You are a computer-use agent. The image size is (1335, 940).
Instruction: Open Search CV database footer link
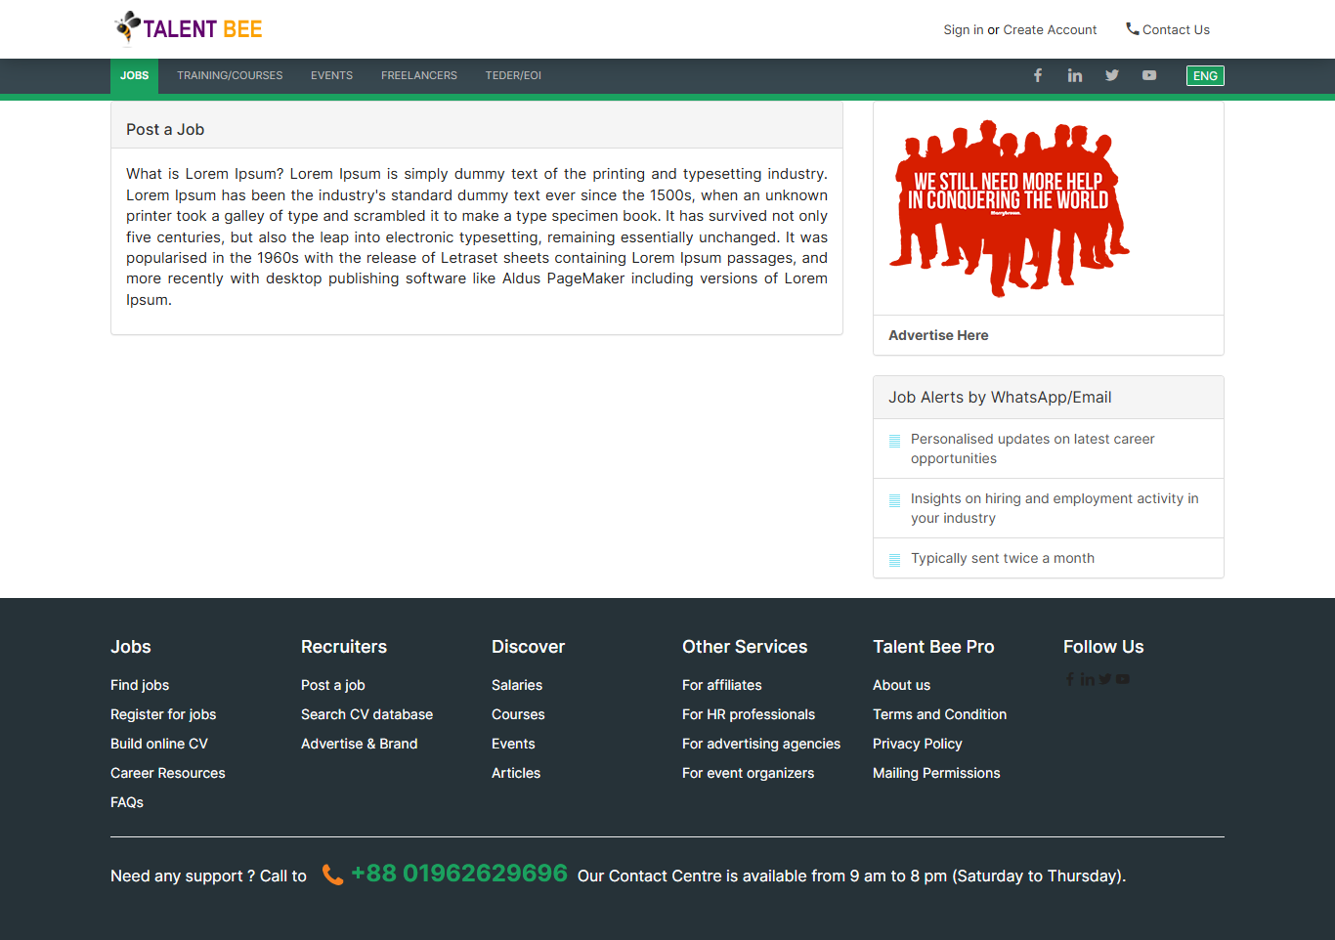[x=366, y=714]
